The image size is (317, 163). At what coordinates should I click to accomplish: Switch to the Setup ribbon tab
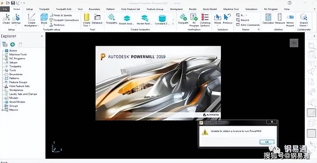(x=29, y=9)
